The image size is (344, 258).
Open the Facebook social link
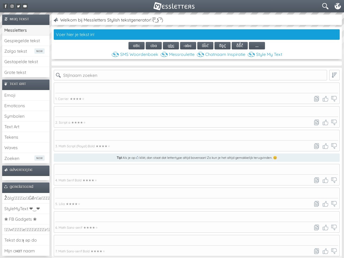tap(6, 6)
